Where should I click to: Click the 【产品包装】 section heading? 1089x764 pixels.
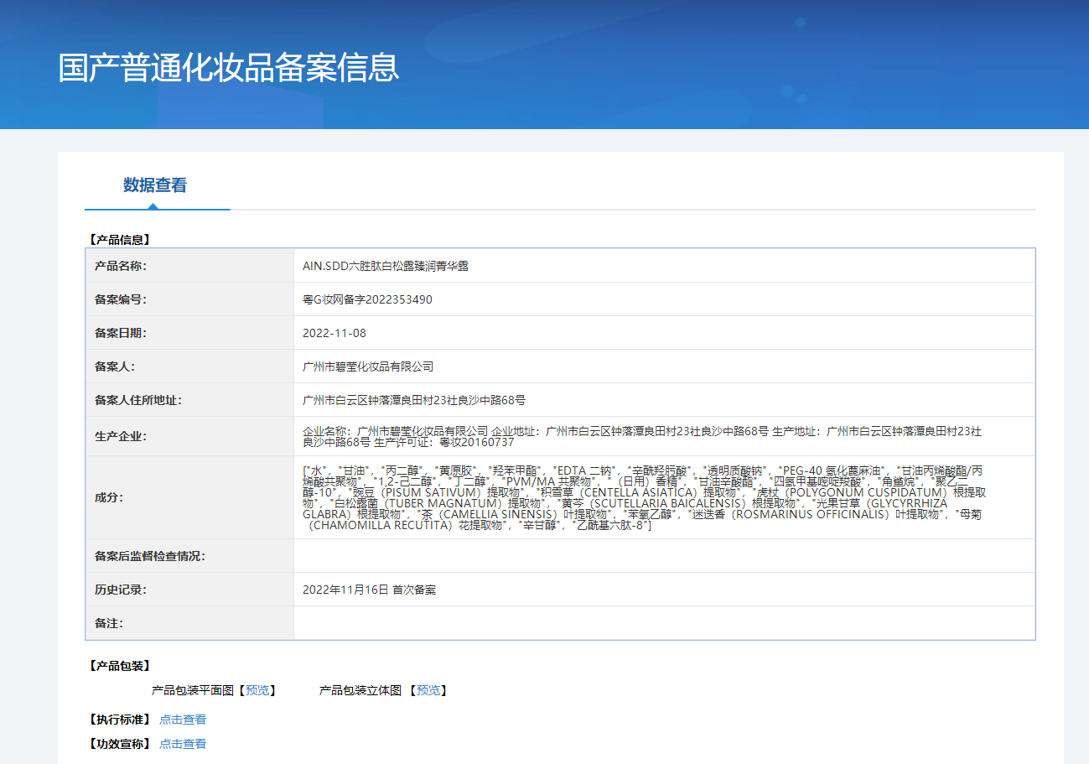pyautogui.click(x=119, y=666)
